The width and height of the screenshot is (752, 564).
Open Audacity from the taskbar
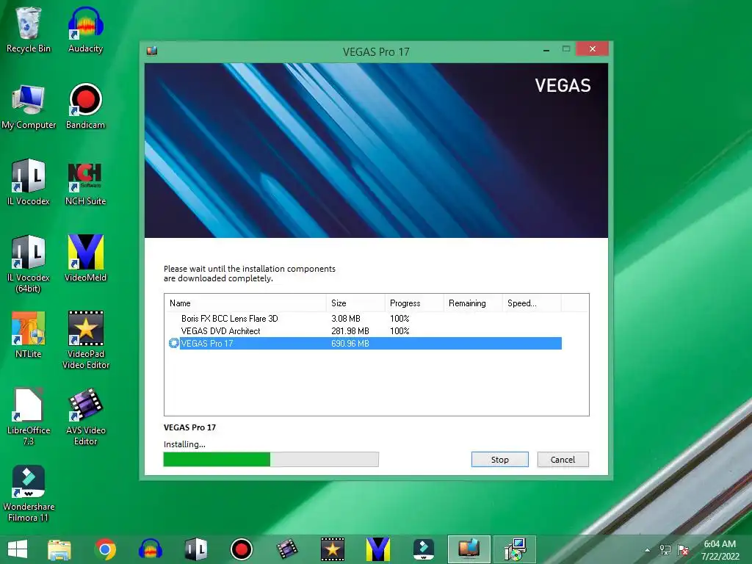(150, 549)
